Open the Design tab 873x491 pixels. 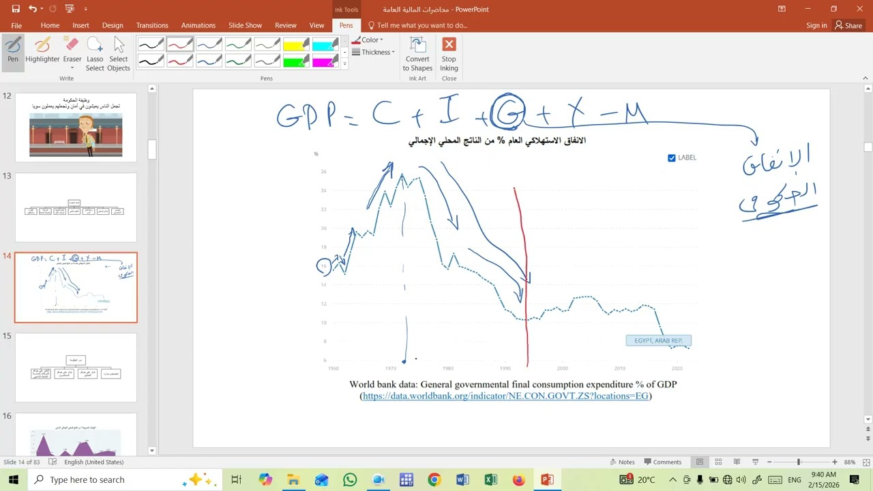tap(113, 25)
